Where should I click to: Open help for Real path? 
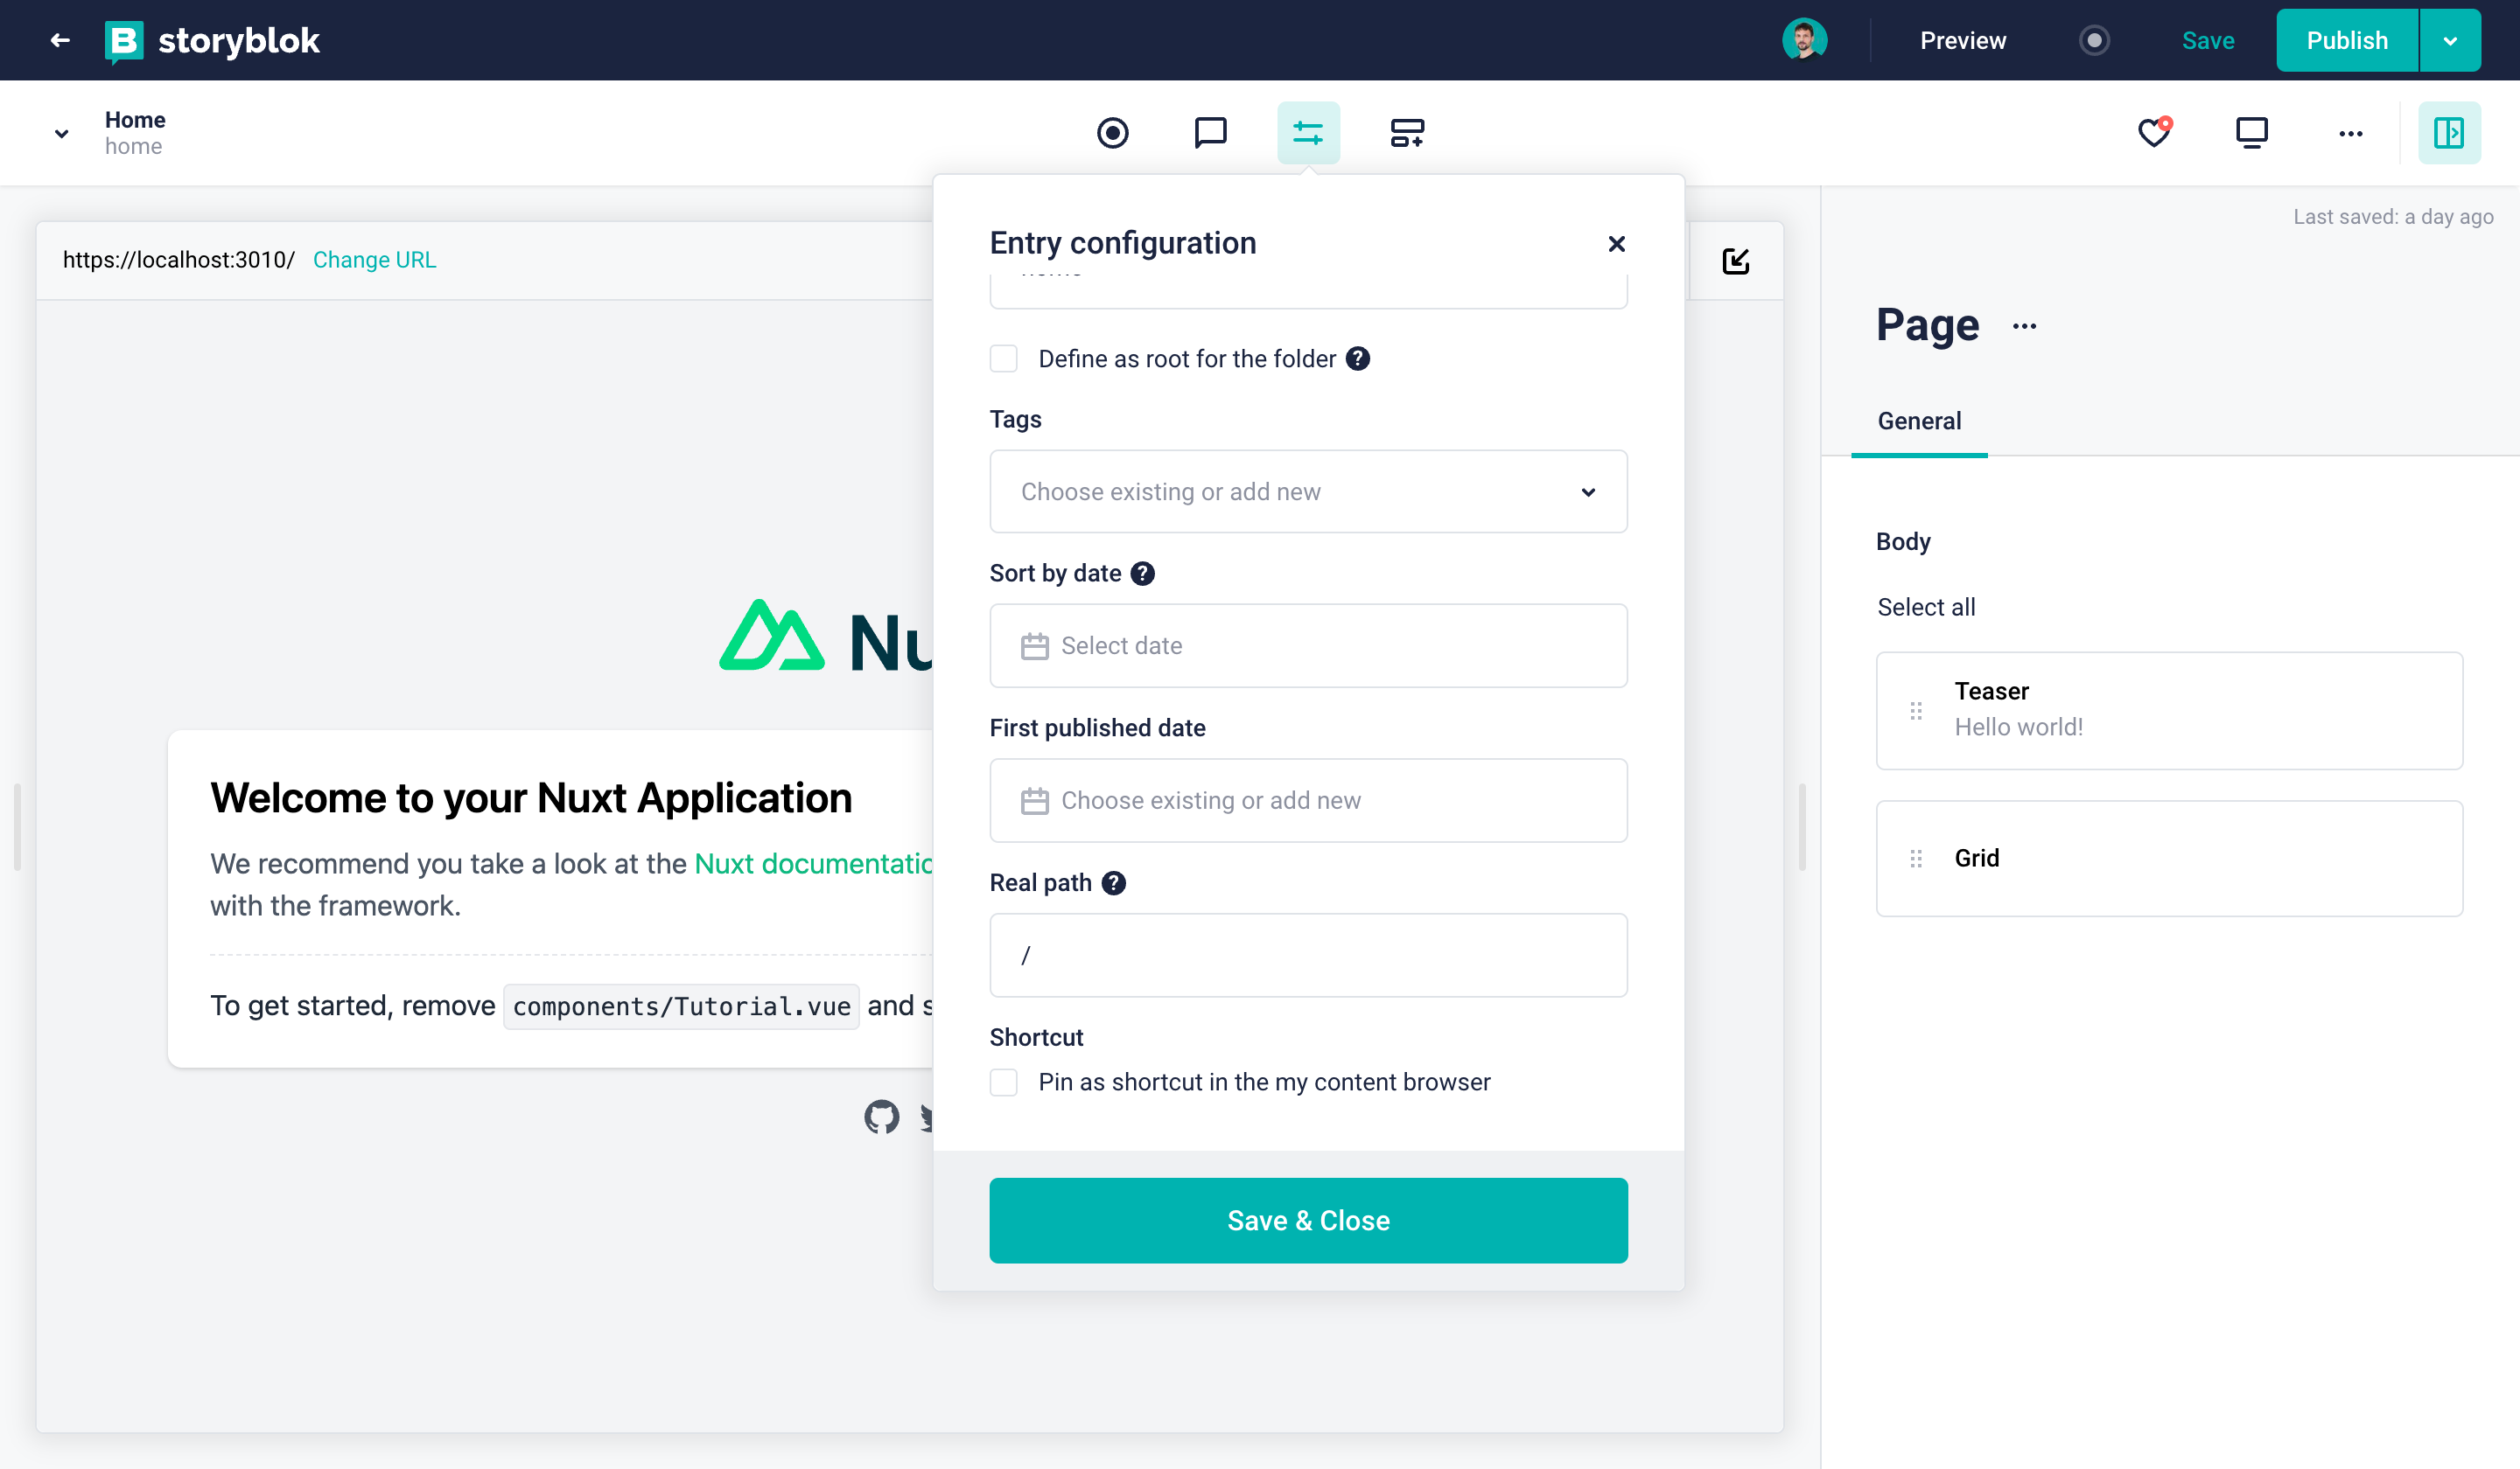[x=1113, y=882]
